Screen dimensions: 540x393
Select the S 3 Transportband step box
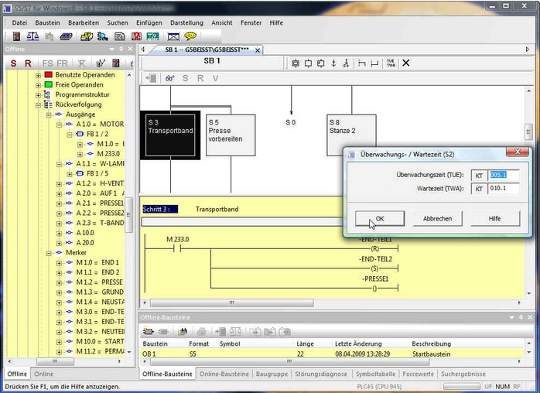170,135
